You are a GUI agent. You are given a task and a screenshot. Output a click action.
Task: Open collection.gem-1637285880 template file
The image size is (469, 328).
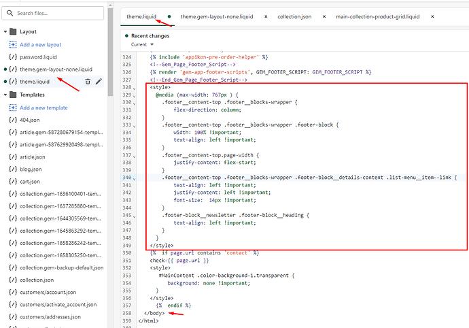point(60,206)
